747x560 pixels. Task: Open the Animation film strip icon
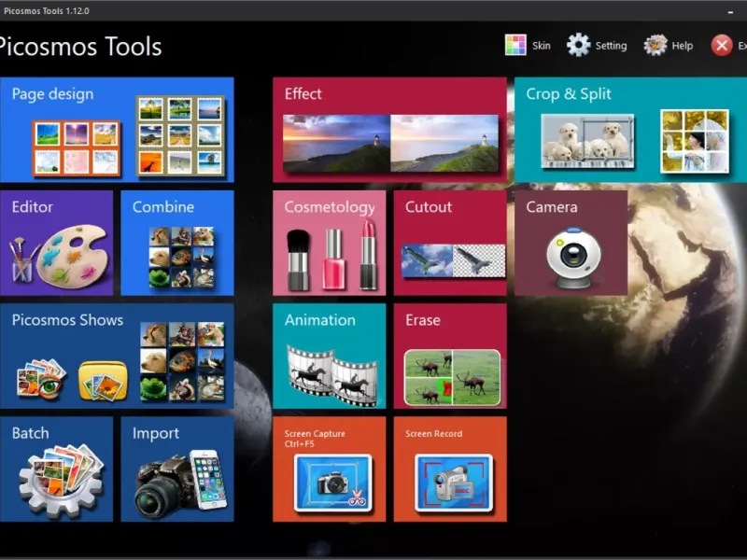332,375
